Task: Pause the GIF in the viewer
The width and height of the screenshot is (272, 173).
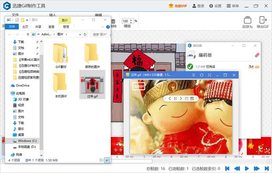Action: (175, 99)
